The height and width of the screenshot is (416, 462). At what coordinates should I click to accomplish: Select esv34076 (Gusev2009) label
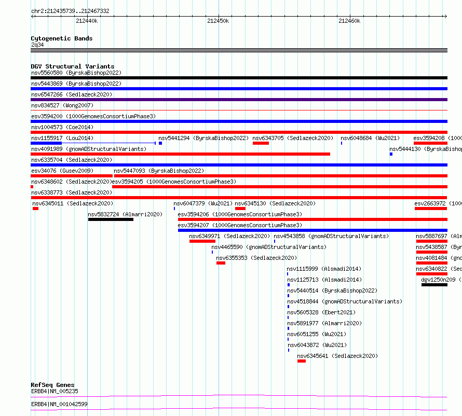(62, 171)
